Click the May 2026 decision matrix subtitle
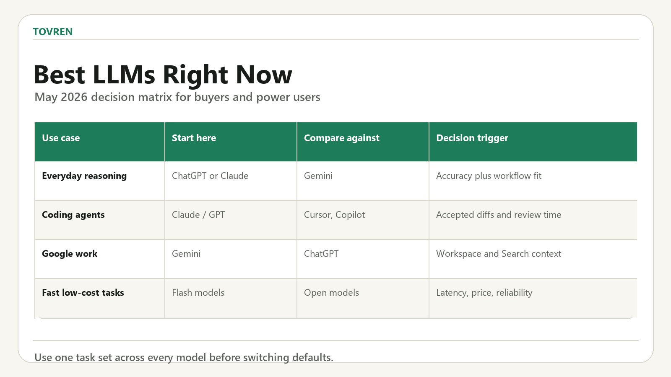The width and height of the screenshot is (671, 377). [x=177, y=97]
